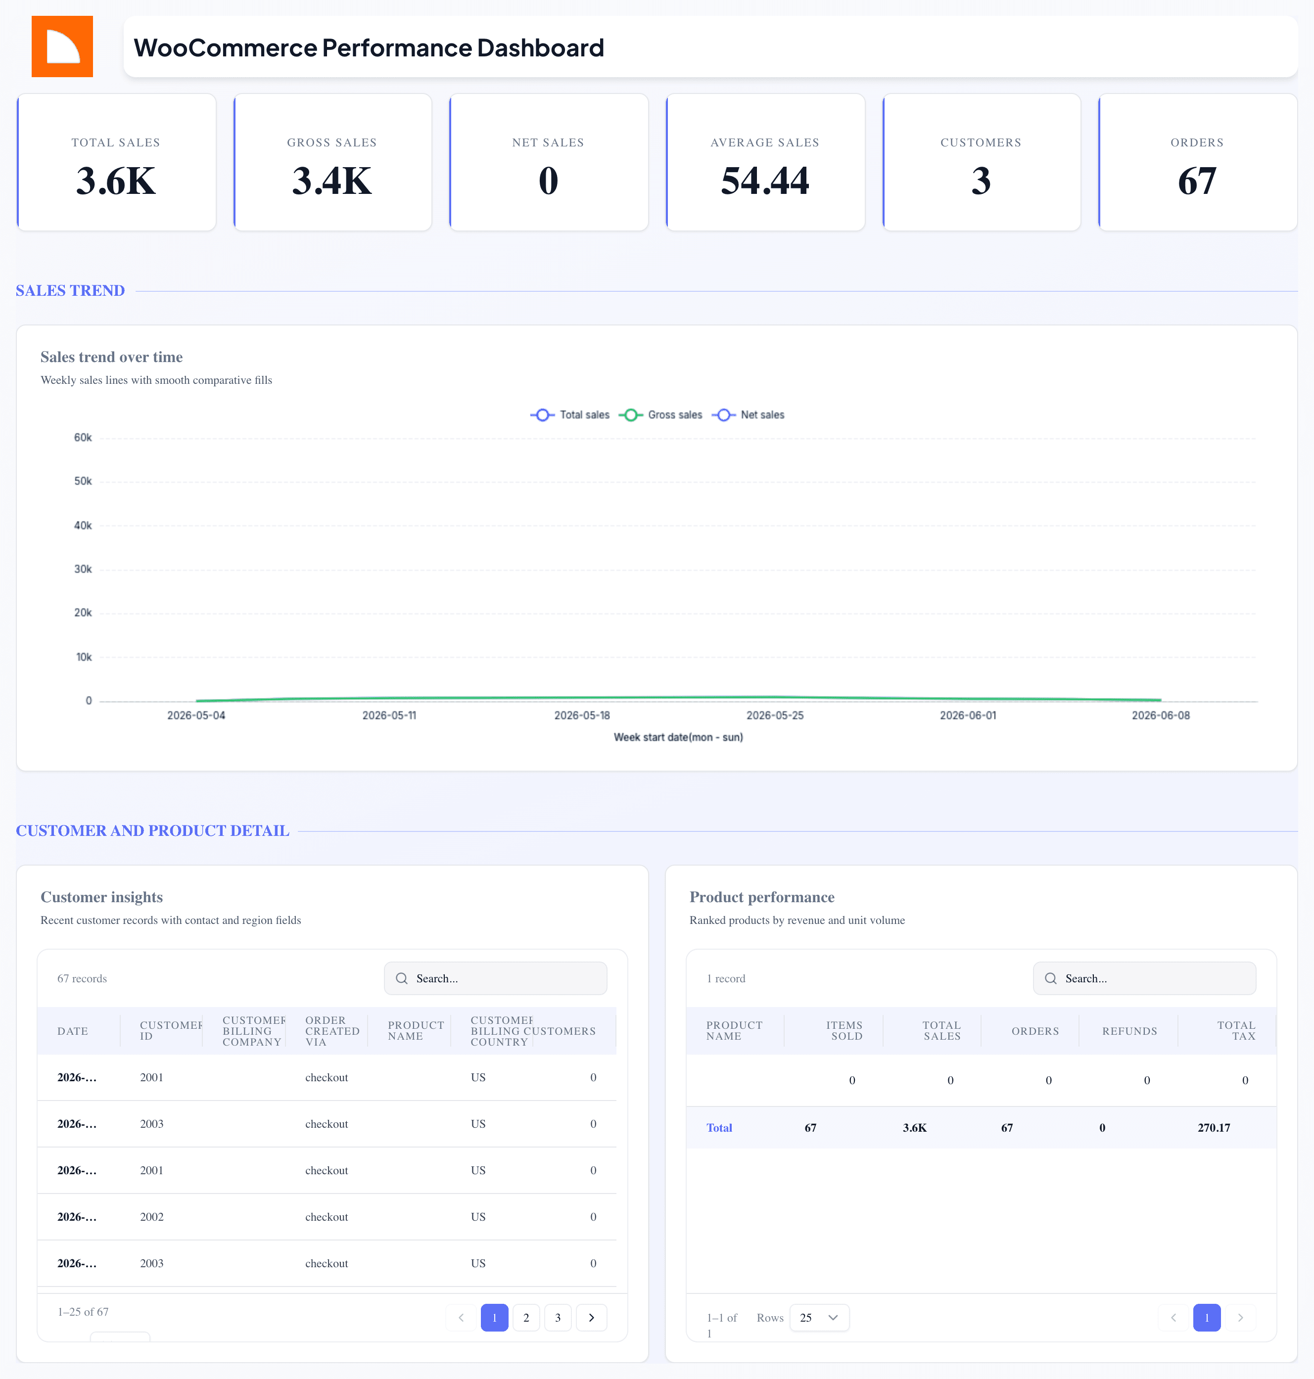Image resolution: width=1314 pixels, height=1379 pixels.
Task: Select page 1 in Product performance pagination
Action: tap(1207, 1317)
